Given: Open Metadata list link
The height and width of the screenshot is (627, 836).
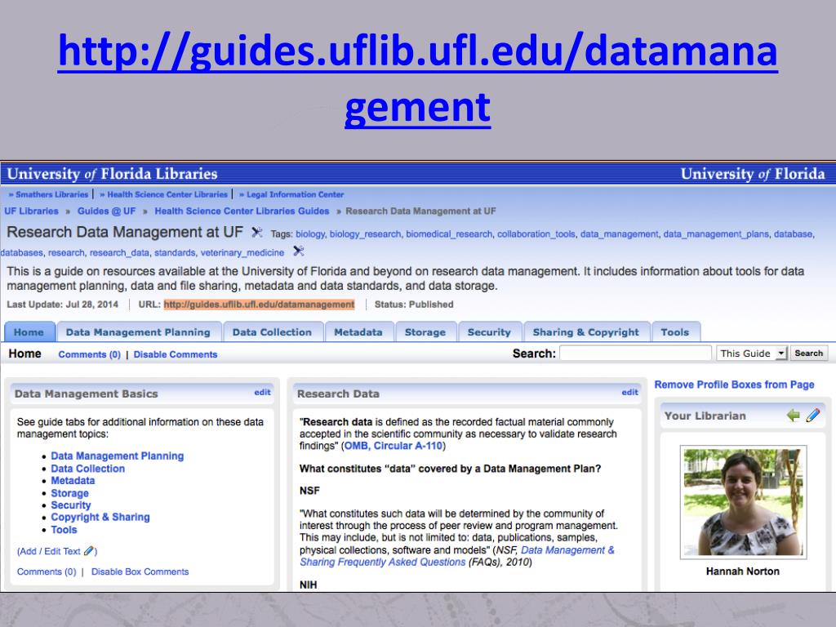Looking at the screenshot, I should point(73,480).
